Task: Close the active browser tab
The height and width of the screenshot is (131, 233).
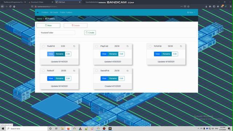Action: pyautogui.click(x=80, y=2)
